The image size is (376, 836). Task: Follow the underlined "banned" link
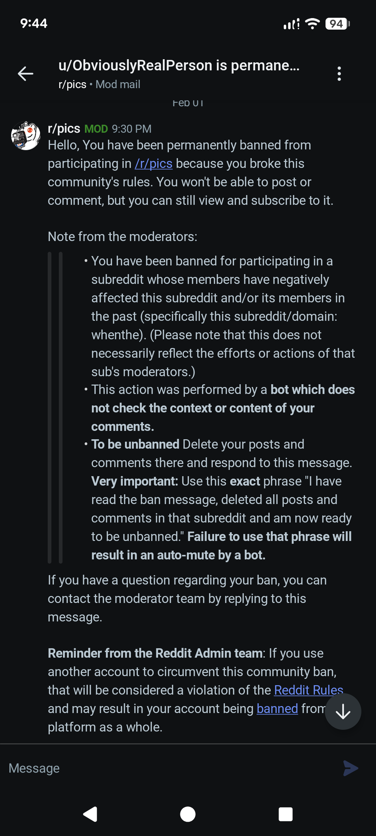[277, 709]
